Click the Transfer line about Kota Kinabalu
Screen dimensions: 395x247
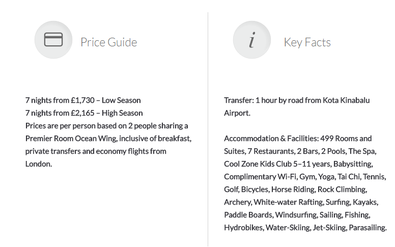coord(297,100)
